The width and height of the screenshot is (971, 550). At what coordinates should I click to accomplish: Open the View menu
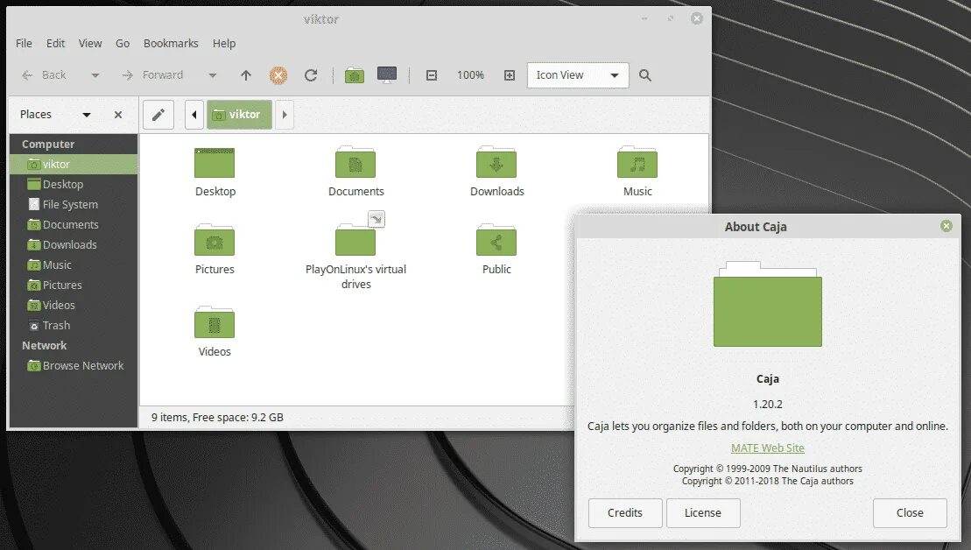click(90, 44)
